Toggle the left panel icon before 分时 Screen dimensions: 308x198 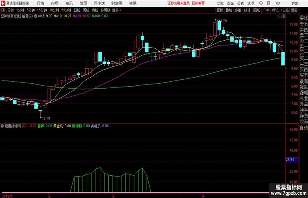[x=3, y=10]
